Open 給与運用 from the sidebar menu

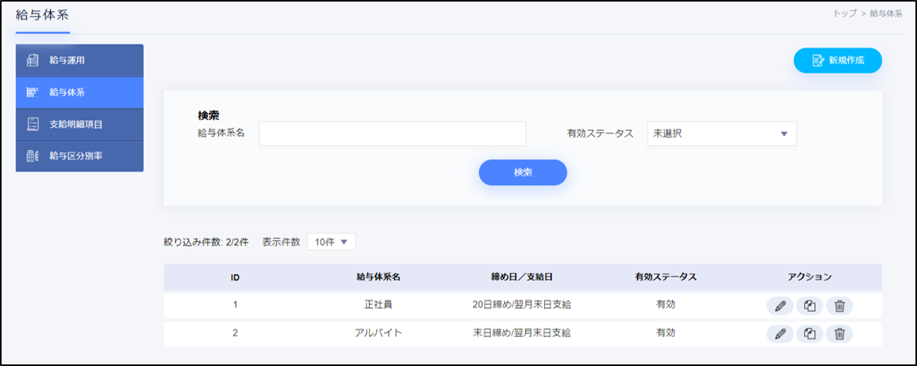pyautogui.click(x=68, y=60)
